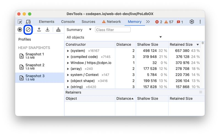
Task: Switch to the Console tab
Action: pyautogui.click(x=68, y=22)
